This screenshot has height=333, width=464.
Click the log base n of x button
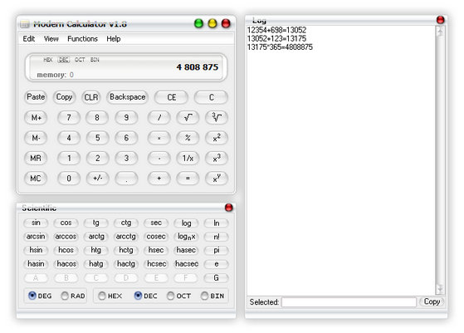pos(186,237)
